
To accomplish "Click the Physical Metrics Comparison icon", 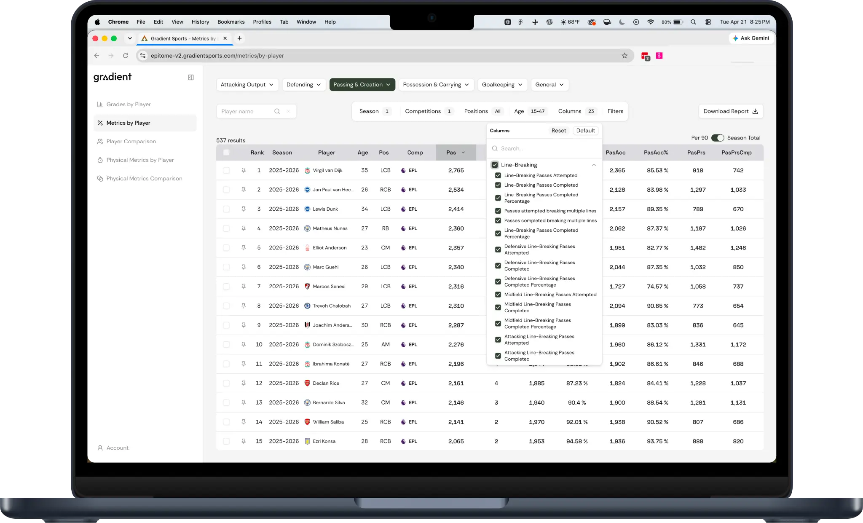I will [x=100, y=179].
